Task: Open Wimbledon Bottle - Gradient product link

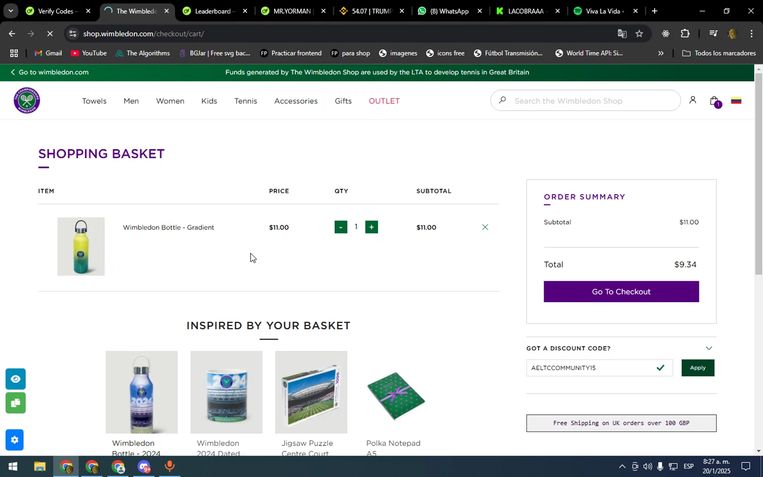Action: [x=168, y=227]
